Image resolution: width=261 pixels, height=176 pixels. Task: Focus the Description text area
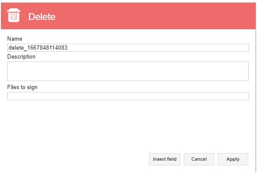tap(128, 71)
